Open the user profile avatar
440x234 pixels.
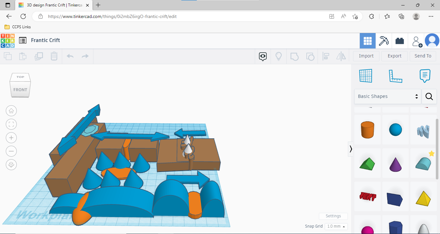(432, 41)
